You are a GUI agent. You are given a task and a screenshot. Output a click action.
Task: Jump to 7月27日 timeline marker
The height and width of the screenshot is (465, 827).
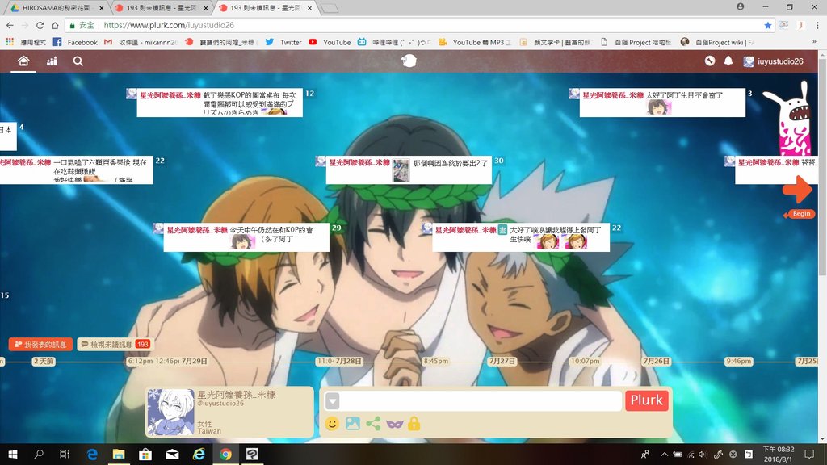(x=502, y=361)
